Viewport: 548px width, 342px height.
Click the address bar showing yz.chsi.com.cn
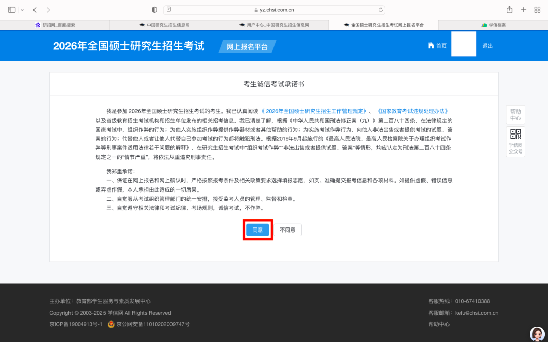click(x=274, y=10)
